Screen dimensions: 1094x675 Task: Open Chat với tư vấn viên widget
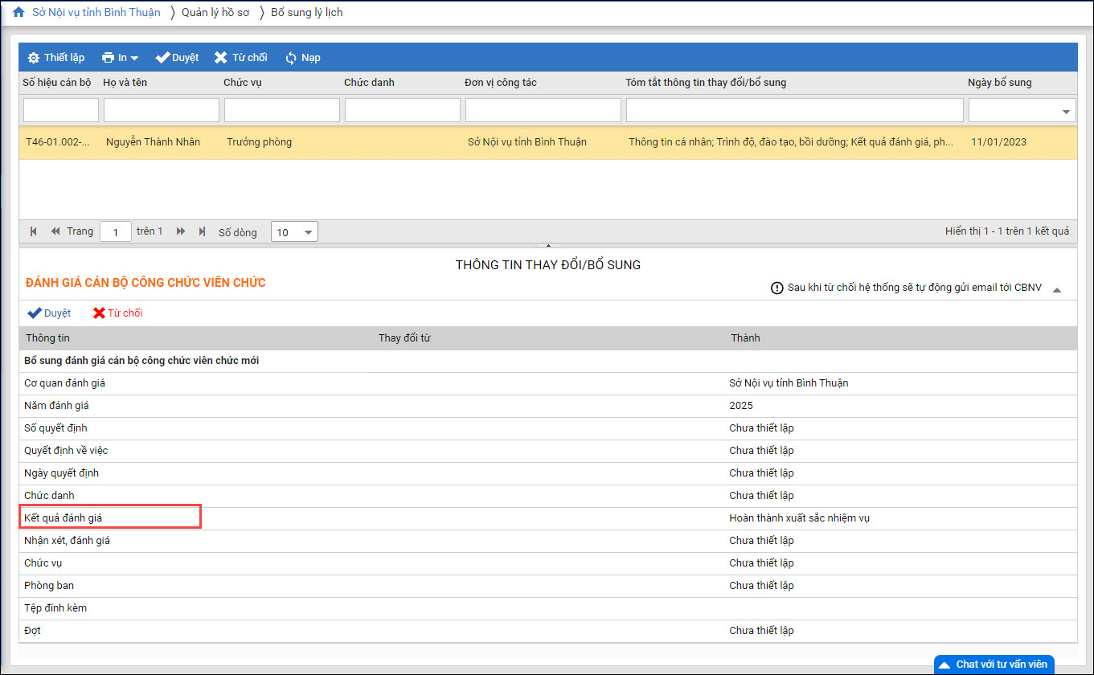994,665
